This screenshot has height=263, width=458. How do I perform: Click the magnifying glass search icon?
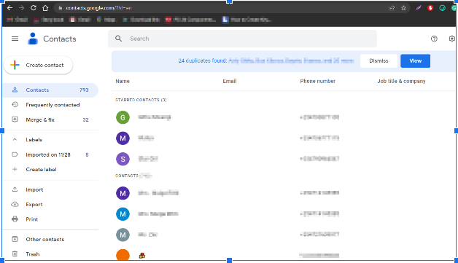tap(118, 39)
